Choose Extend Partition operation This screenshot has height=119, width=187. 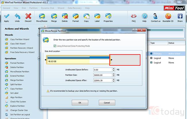(17, 76)
